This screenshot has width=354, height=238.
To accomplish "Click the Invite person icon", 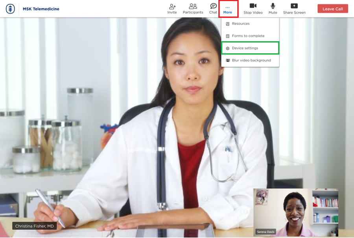I will tap(172, 6).
